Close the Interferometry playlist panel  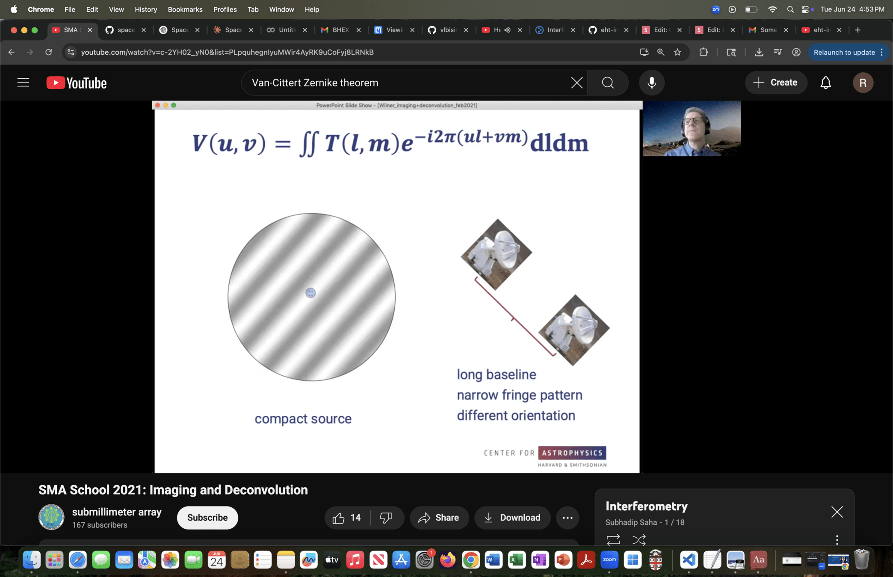(837, 512)
